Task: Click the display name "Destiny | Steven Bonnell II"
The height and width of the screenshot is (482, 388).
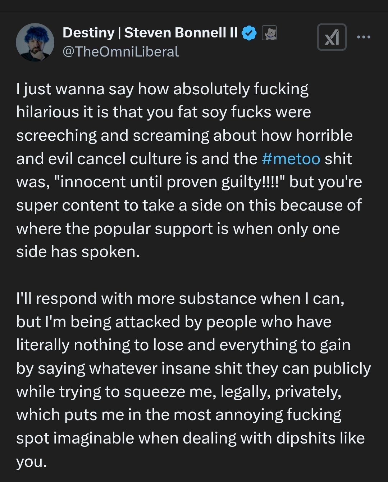Action: (150, 33)
